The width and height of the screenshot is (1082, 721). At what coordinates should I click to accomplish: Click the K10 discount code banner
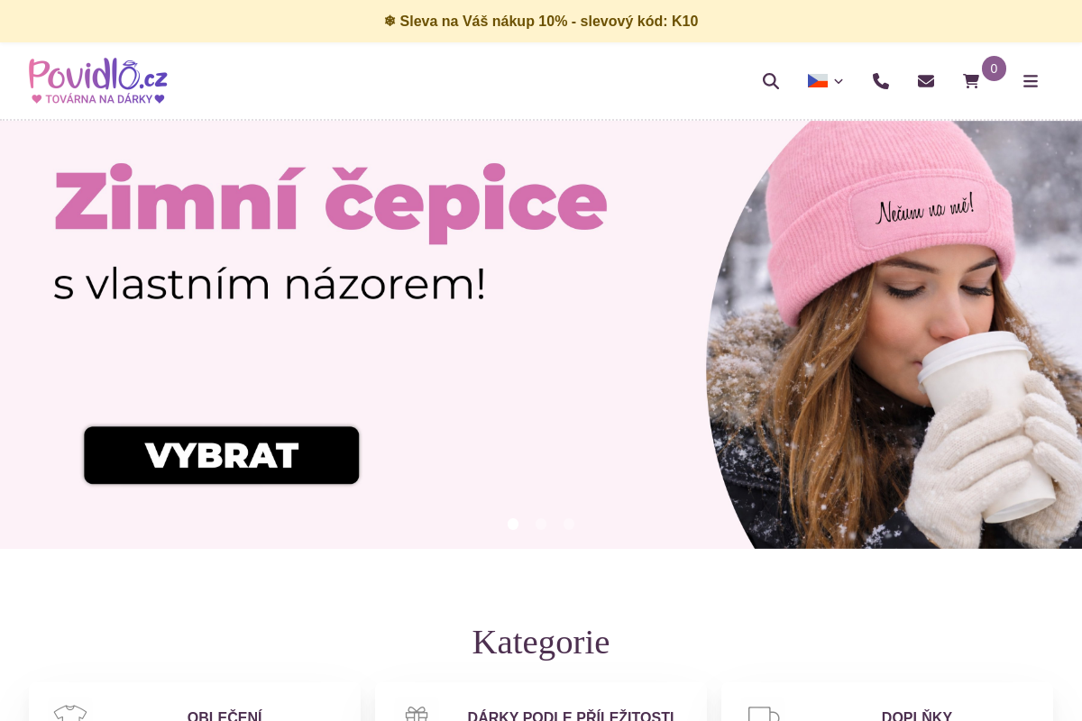coord(541,21)
